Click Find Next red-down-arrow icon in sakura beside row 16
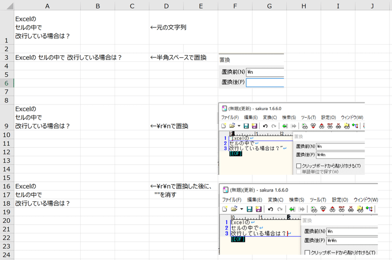The image size is (392, 260). pos(323,209)
